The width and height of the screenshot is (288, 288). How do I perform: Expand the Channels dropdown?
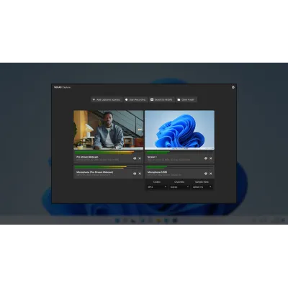(x=179, y=187)
